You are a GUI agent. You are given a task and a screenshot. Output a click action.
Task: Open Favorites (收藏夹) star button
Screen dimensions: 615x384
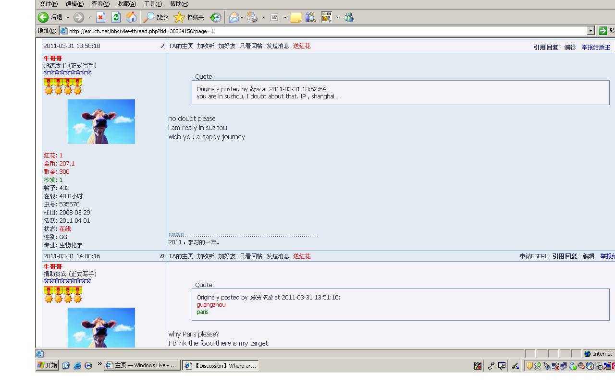tap(189, 17)
